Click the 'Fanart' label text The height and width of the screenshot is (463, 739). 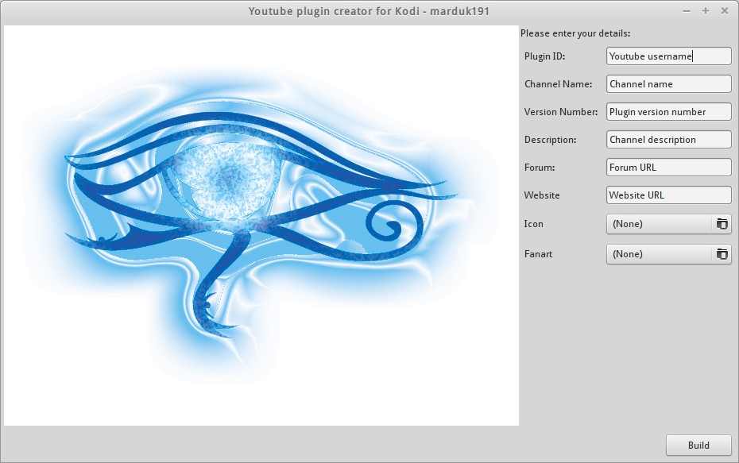pos(538,254)
